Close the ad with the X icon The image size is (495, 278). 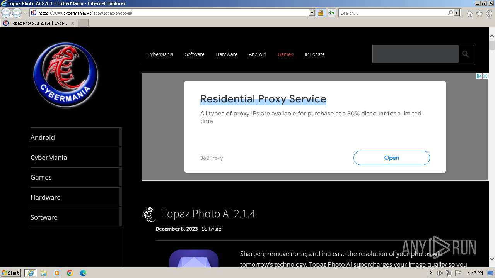pos(485,76)
